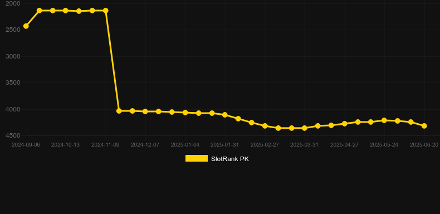Click the data point above 2025-05-24

(x=384, y=120)
